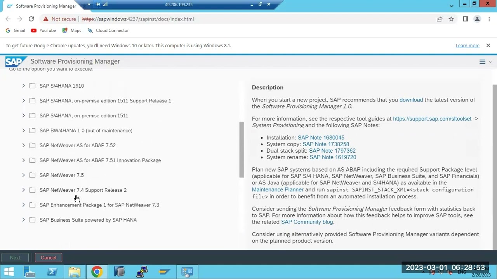This screenshot has width=497, height=279.
Task: Expand SAP BW/4HANA 1.0 node
Action: [23, 131]
